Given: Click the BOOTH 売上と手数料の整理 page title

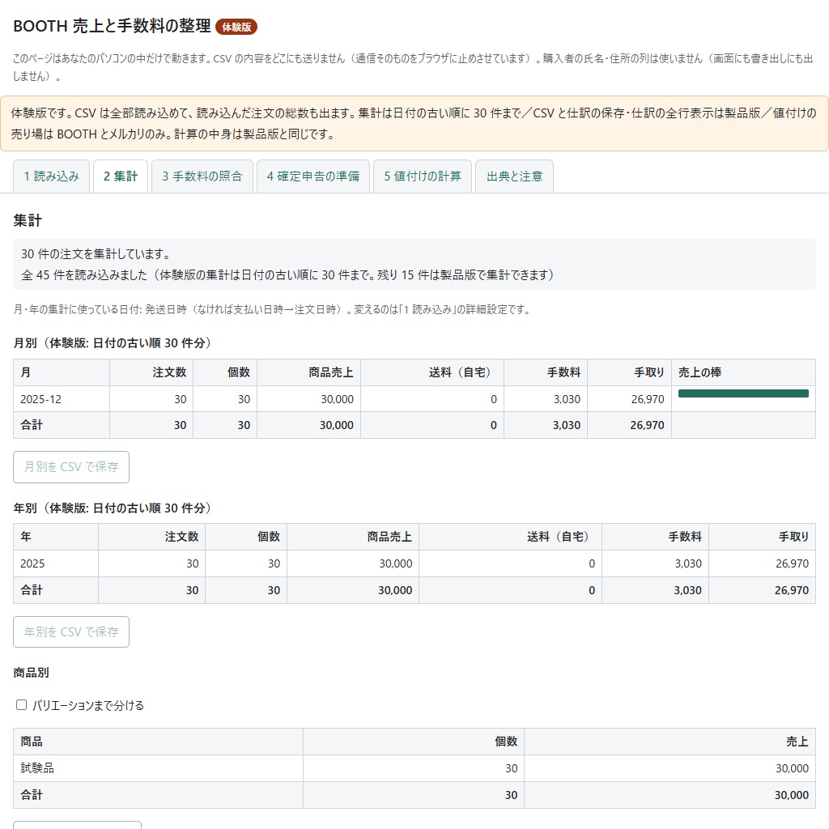Looking at the screenshot, I should 112,26.
